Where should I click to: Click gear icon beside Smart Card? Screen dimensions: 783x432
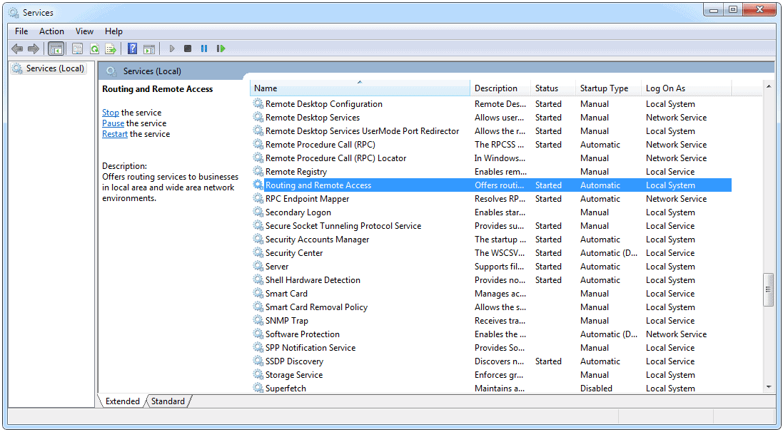pyautogui.click(x=258, y=293)
